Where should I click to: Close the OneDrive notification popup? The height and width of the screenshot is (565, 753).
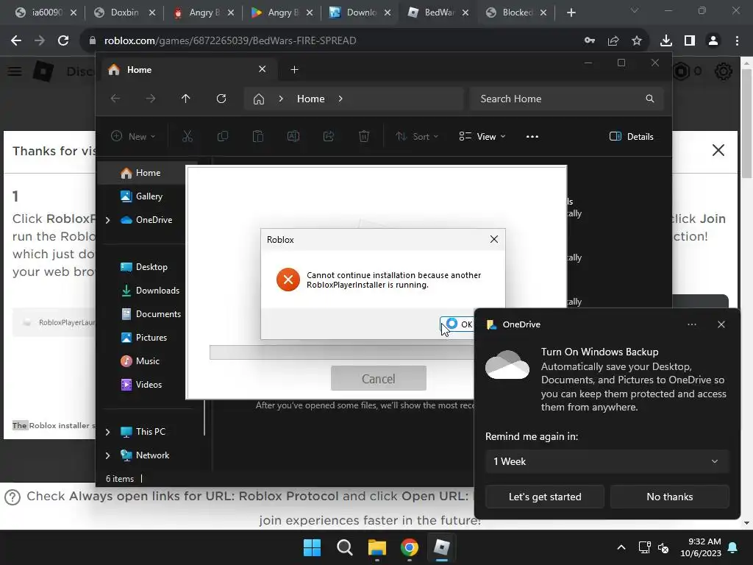point(721,324)
